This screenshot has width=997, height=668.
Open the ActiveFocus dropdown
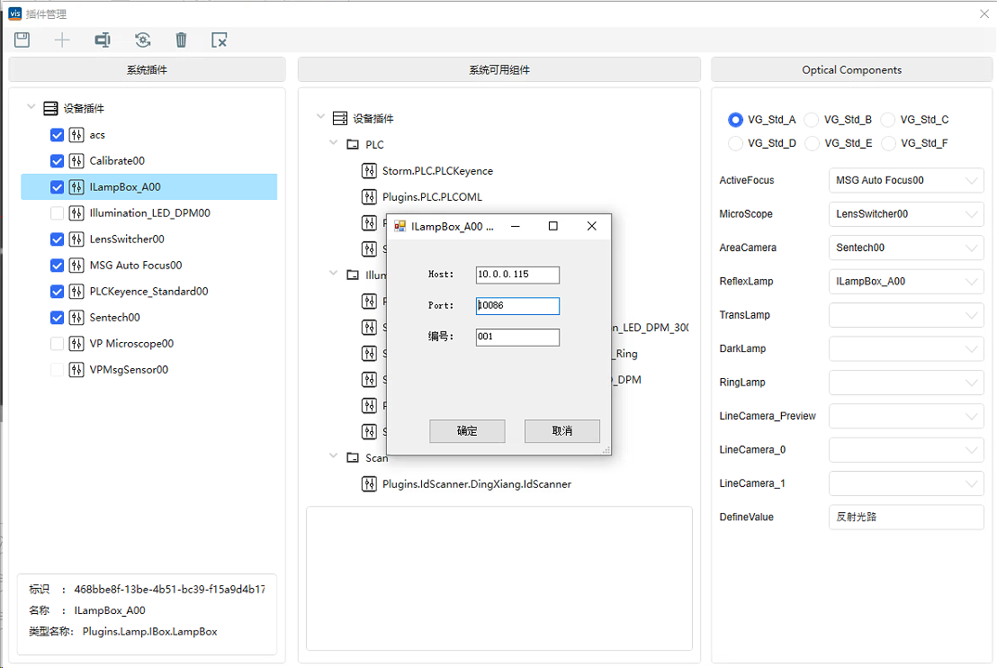(x=905, y=181)
